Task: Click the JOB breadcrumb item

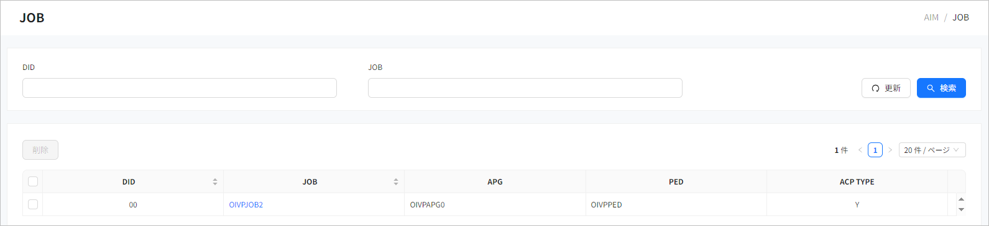Action: [x=961, y=17]
